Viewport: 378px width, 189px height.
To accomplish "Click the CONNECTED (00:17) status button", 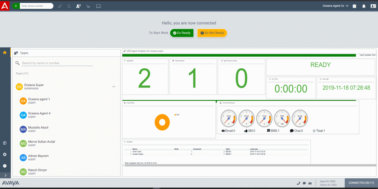I will pyautogui.click(x=361, y=183).
